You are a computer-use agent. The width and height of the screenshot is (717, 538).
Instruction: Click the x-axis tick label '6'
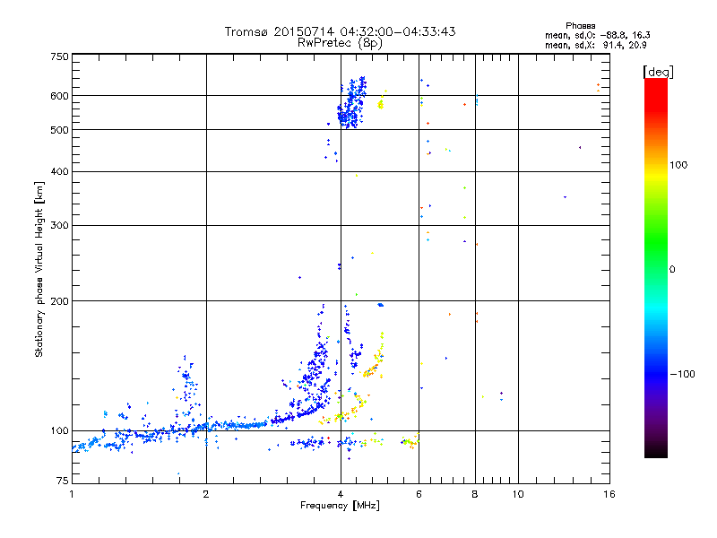coord(419,494)
